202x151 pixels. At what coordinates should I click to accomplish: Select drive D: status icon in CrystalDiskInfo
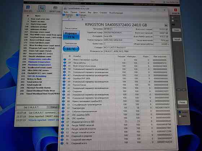coord(77,15)
